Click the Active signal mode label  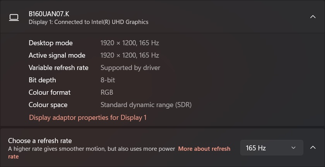pyautogui.click(x=57, y=55)
